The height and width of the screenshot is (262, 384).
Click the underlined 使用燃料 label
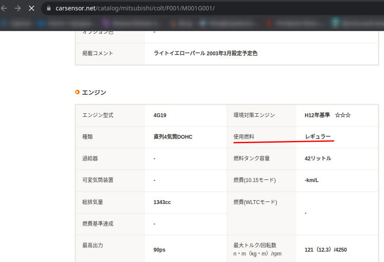point(244,137)
